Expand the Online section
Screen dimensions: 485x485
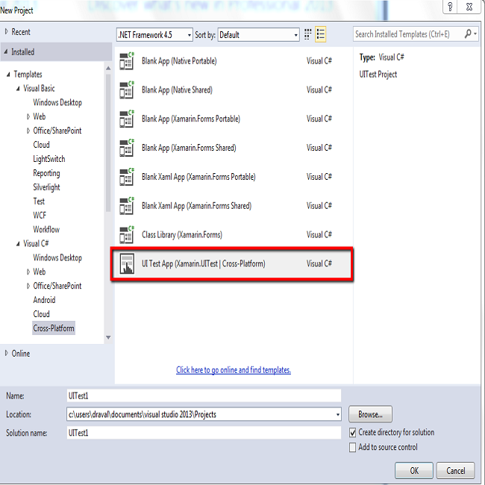pyautogui.click(x=7, y=353)
